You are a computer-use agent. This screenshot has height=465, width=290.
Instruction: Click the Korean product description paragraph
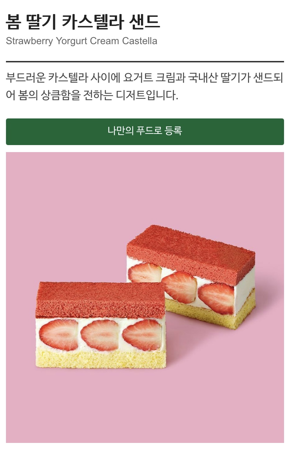coord(145,86)
